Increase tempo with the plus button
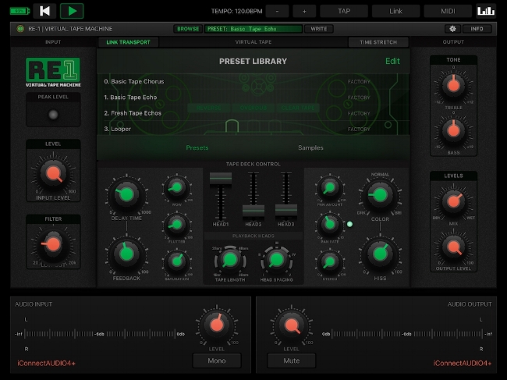507x380 pixels. pos(304,11)
